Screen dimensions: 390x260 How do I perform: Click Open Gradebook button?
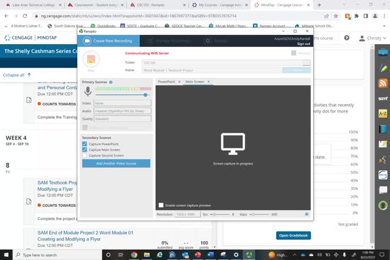[x=293, y=235]
